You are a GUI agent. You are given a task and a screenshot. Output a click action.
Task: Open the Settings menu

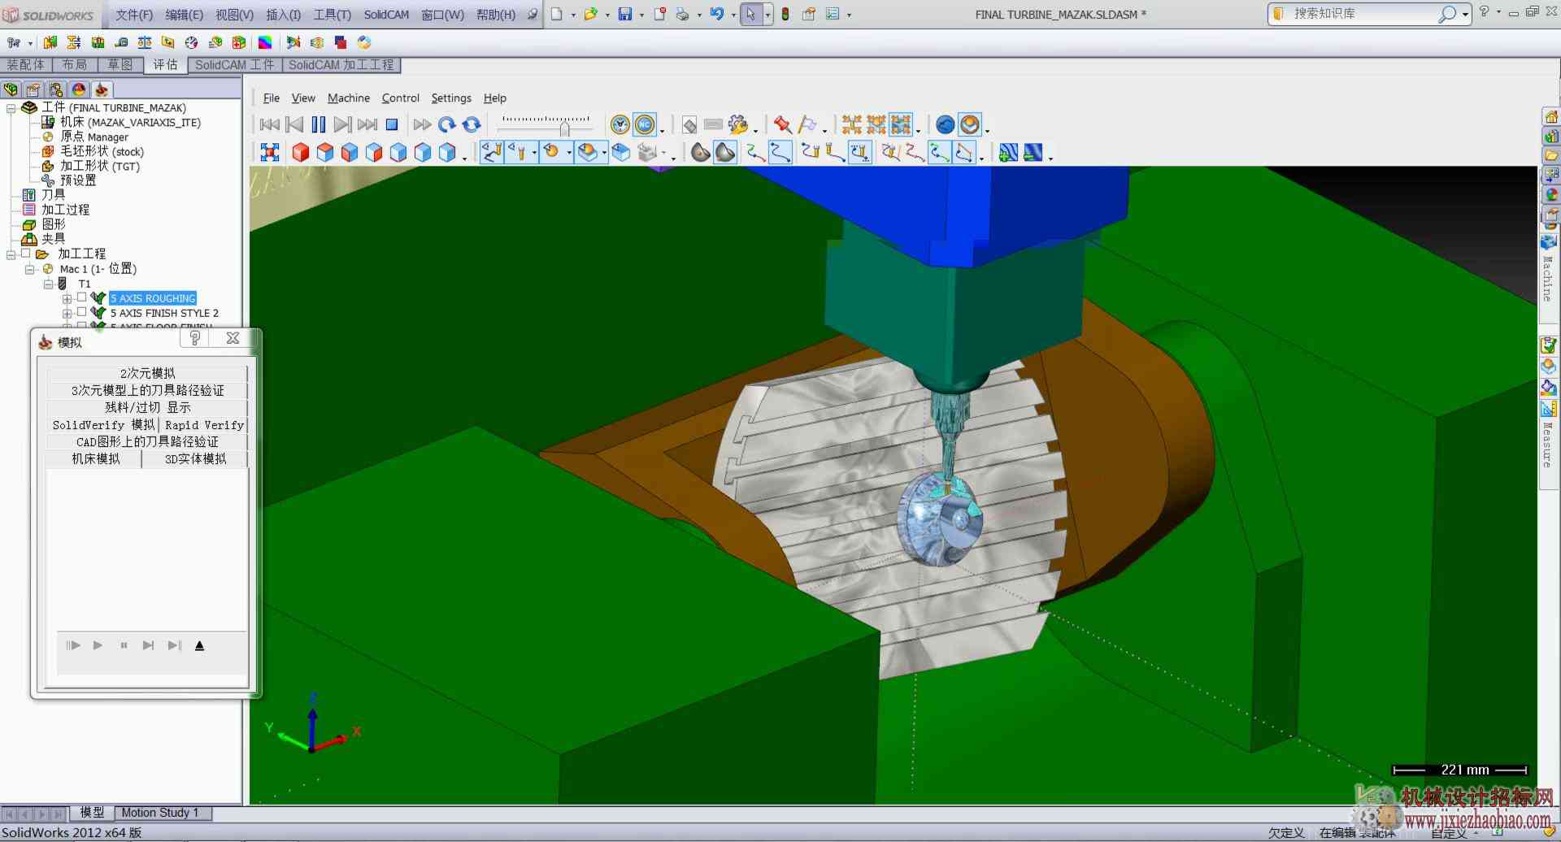click(451, 98)
